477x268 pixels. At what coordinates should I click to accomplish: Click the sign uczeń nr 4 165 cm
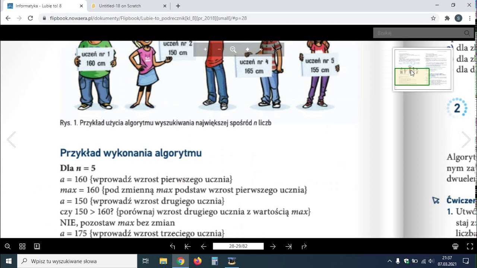pos(254,66)
